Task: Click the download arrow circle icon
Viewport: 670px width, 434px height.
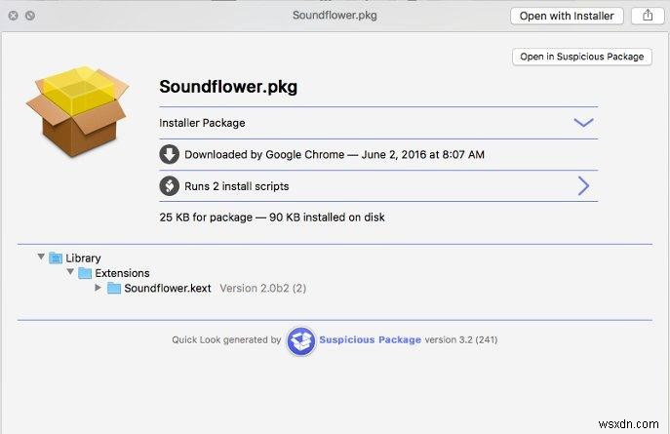Action: (169, 154)
